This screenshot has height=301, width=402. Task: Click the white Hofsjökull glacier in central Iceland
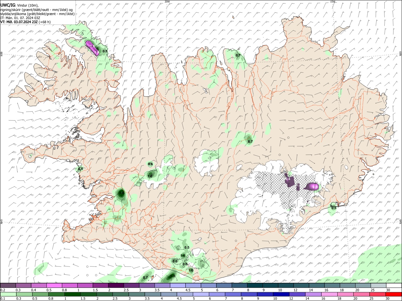click(206, 163)
